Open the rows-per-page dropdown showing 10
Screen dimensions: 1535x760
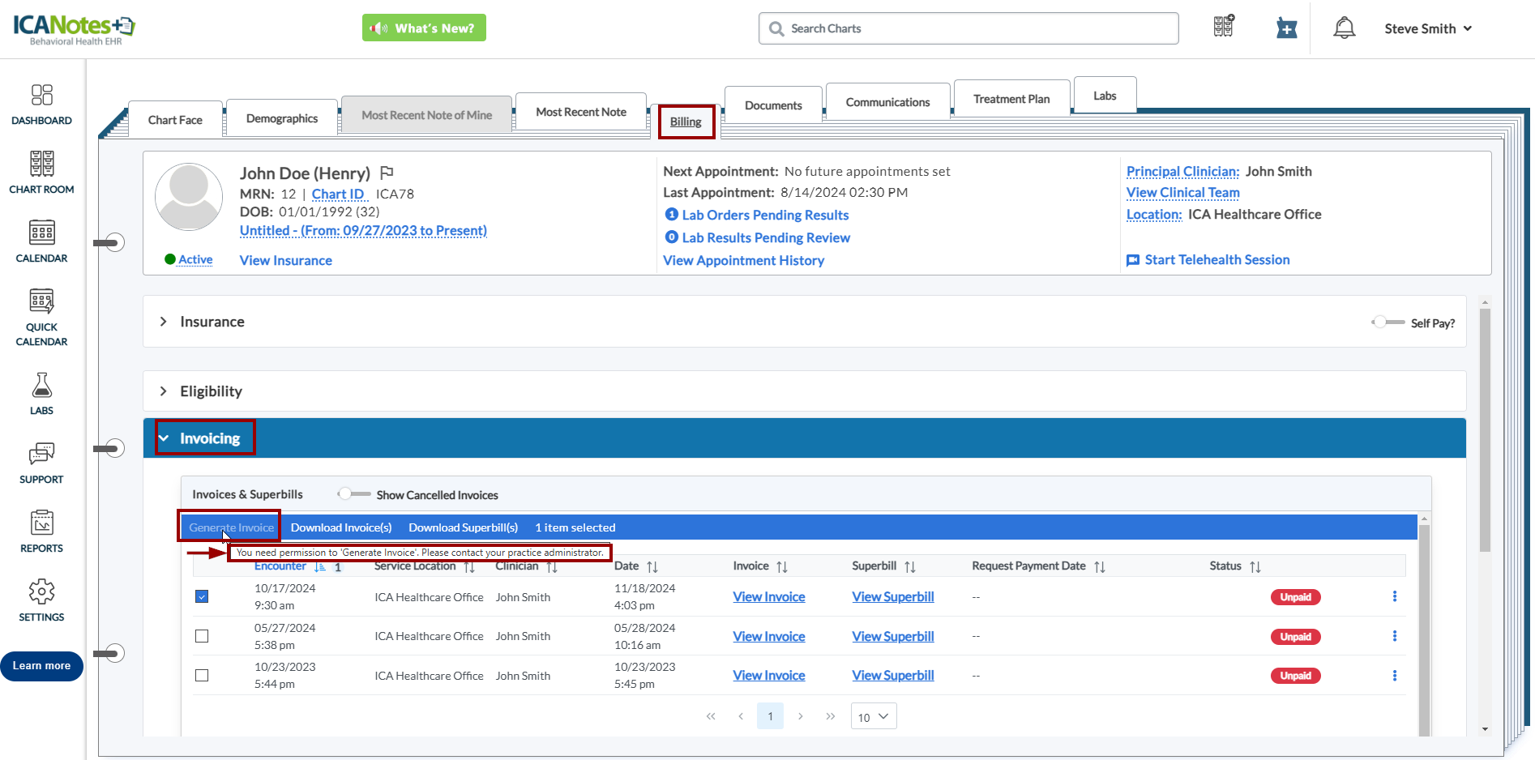pyautogui.click(x=873, y=717)
